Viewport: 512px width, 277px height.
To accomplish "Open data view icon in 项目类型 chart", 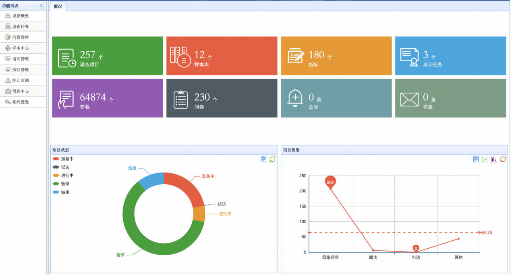I will [476, 159].
